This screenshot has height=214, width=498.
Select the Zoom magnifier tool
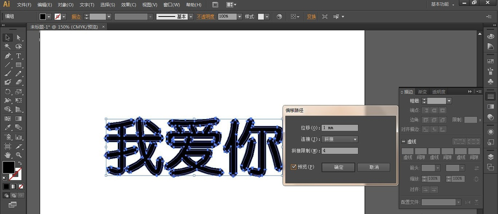(x=18, y=155)
